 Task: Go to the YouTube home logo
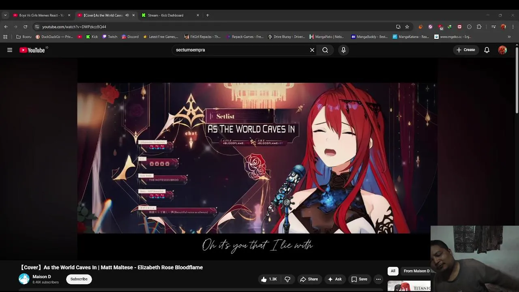click(32, 50)
